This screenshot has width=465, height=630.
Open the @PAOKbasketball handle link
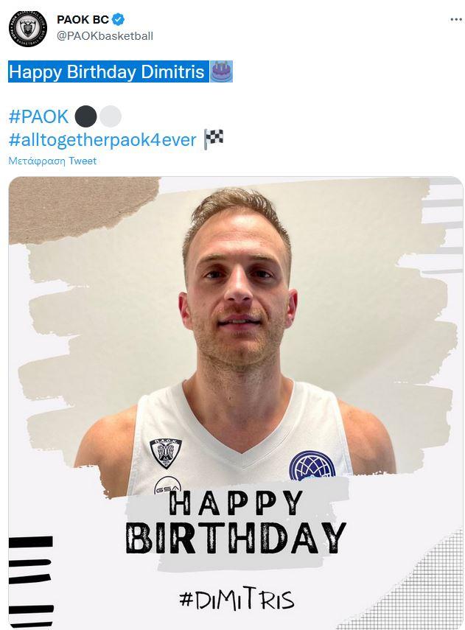pyautogui.click(x=105, y=36)
